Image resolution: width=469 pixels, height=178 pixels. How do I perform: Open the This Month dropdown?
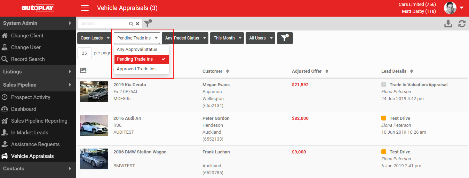[227, 38]
